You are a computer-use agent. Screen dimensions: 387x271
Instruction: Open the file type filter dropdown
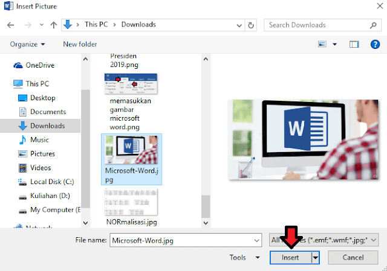[324, 240]
